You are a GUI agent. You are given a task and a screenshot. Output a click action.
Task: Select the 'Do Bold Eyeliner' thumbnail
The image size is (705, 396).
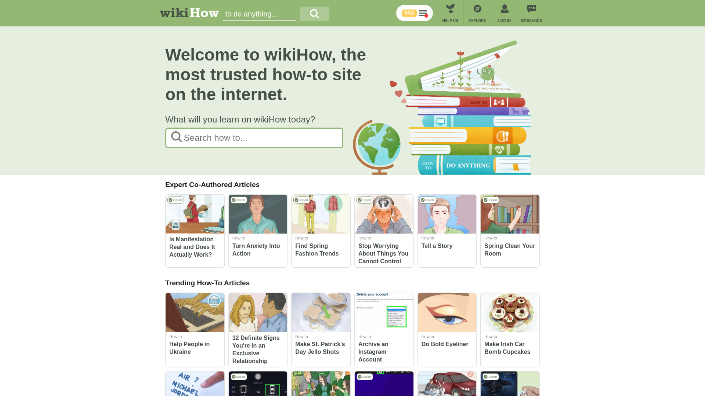point(447,312)
